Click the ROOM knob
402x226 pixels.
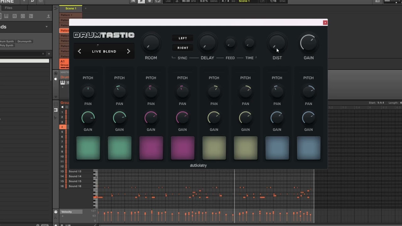point(151,43)
